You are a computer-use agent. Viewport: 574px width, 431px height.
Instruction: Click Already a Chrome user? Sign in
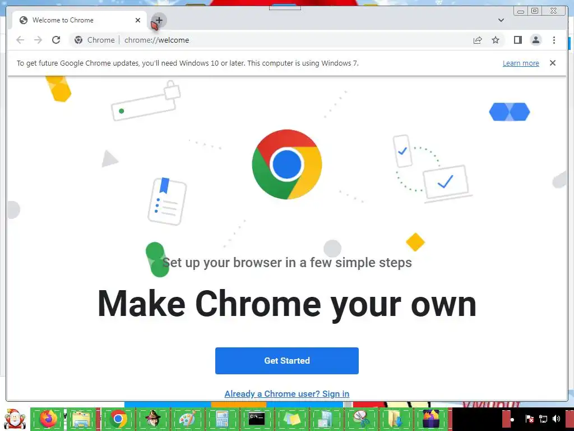(x=287, y=393)
